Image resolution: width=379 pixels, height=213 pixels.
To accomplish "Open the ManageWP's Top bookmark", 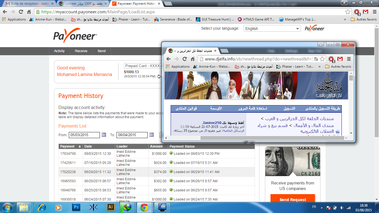I will click(298, 19).
